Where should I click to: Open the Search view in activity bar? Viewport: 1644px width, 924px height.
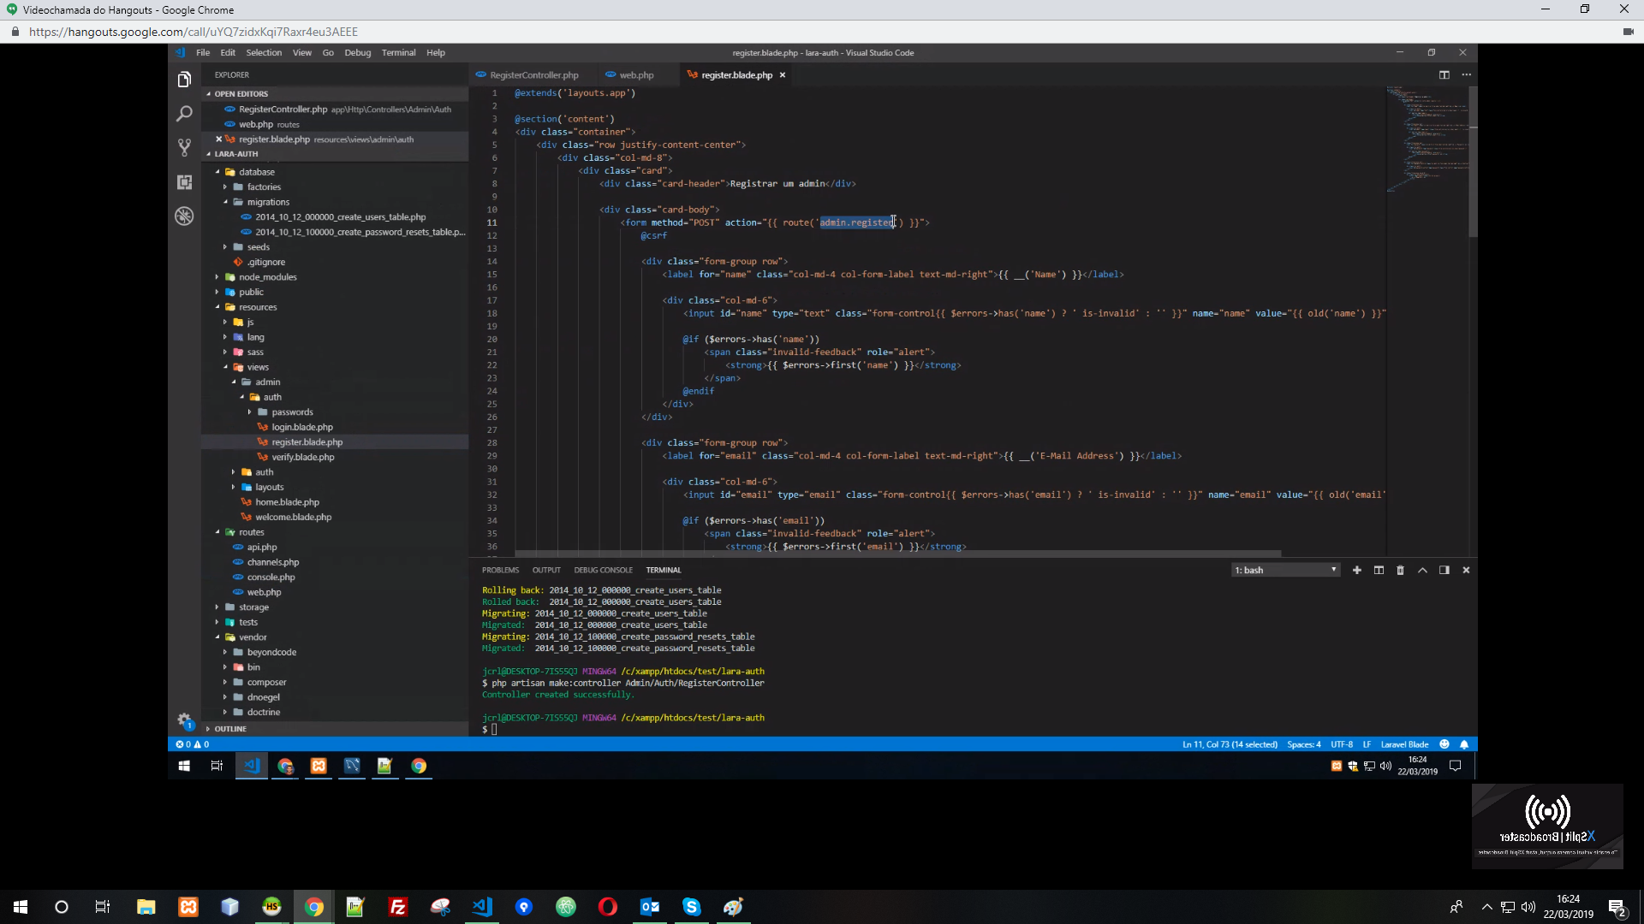184,114
